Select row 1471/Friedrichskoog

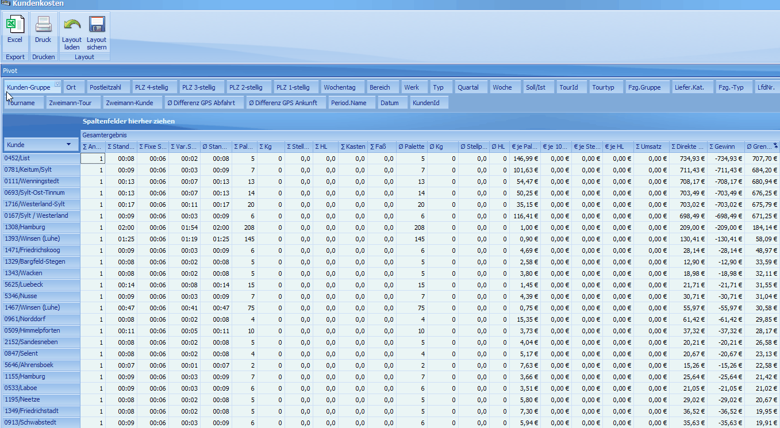point(40,250)
